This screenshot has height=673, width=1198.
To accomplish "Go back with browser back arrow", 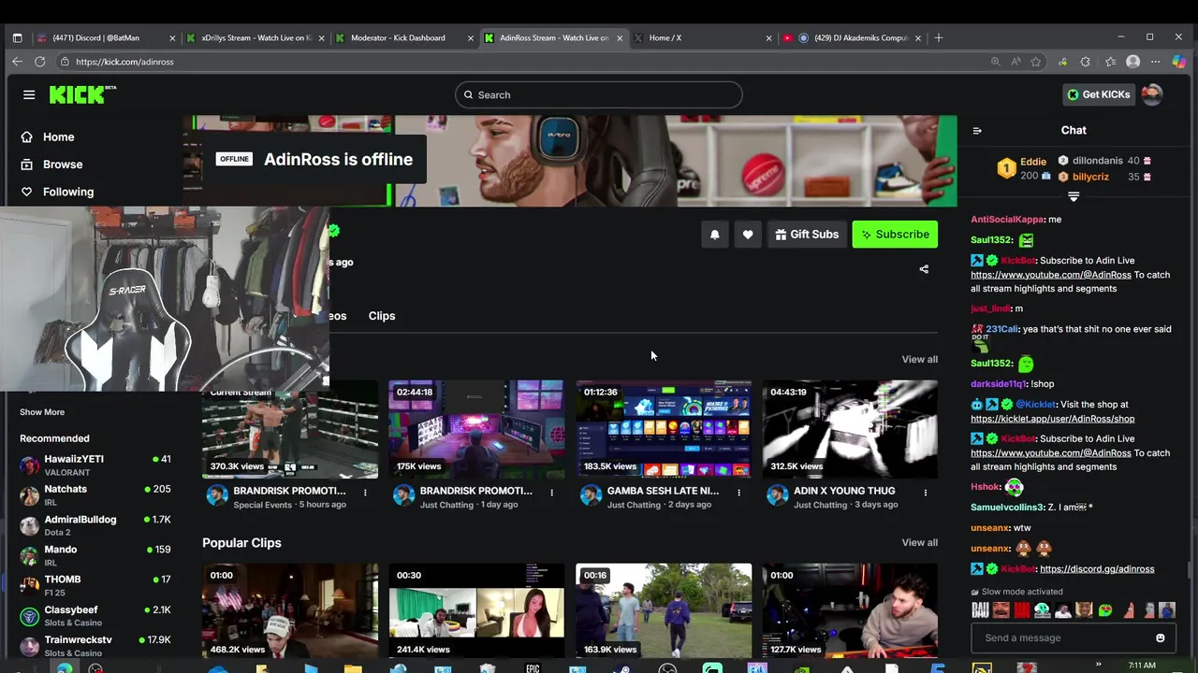I will coord(17,62).
